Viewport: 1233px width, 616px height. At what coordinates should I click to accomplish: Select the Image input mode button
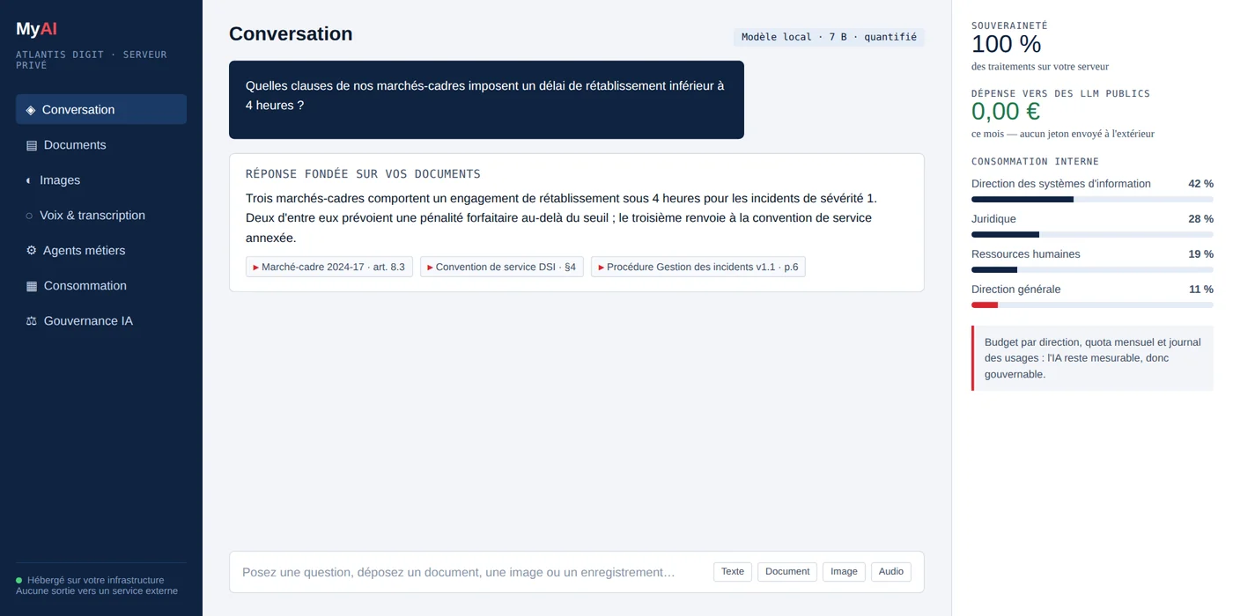tap(844, 572)
